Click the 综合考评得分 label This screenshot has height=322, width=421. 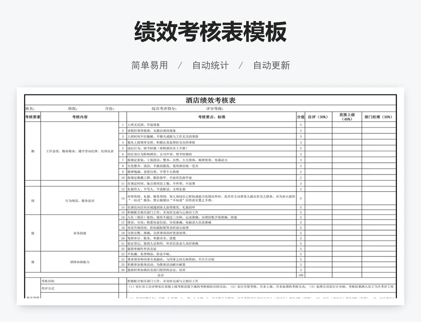click(164, 109)
